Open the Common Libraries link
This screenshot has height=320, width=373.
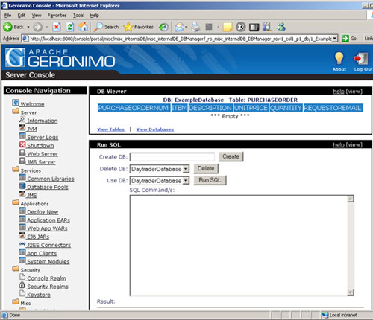pyautogui.click(x=51, y=179)
